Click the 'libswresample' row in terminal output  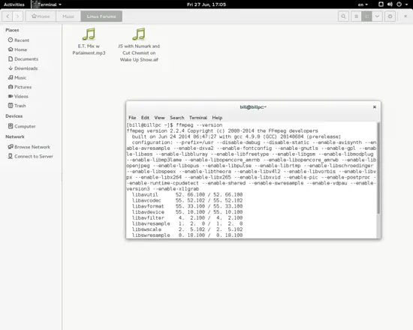187,235
